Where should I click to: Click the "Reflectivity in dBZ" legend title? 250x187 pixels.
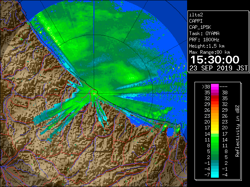237,131
